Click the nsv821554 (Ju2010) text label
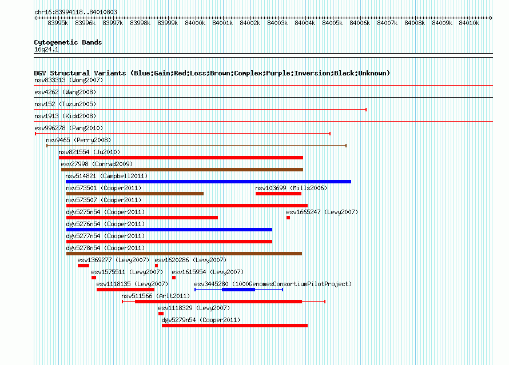Image resolution: width=509 pixels, height=365 pixels. pos(89,152)
